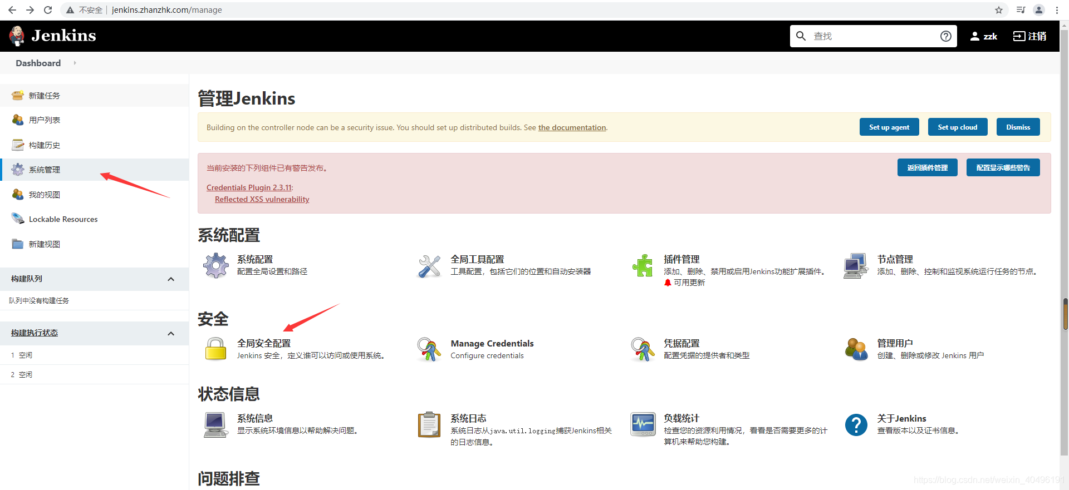1069x490 pixels.
Task: Open 系统配置 large gear icon
Action: click(x=216, y=265)
